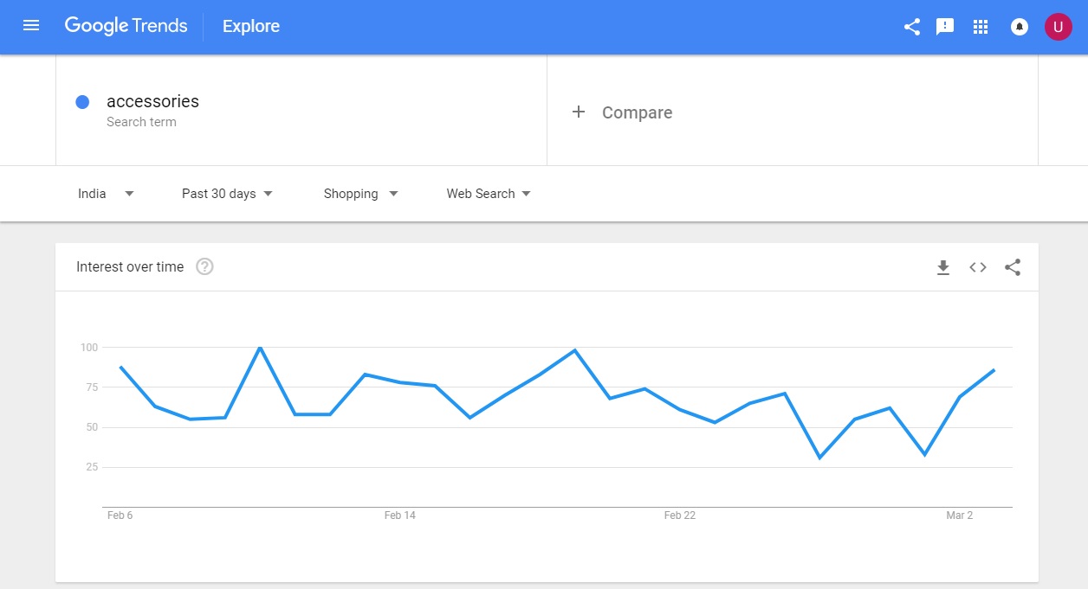Screen dimensions: 1088x589
Task: Expand the Web Search type dropdown
Action: pos(489,194)
